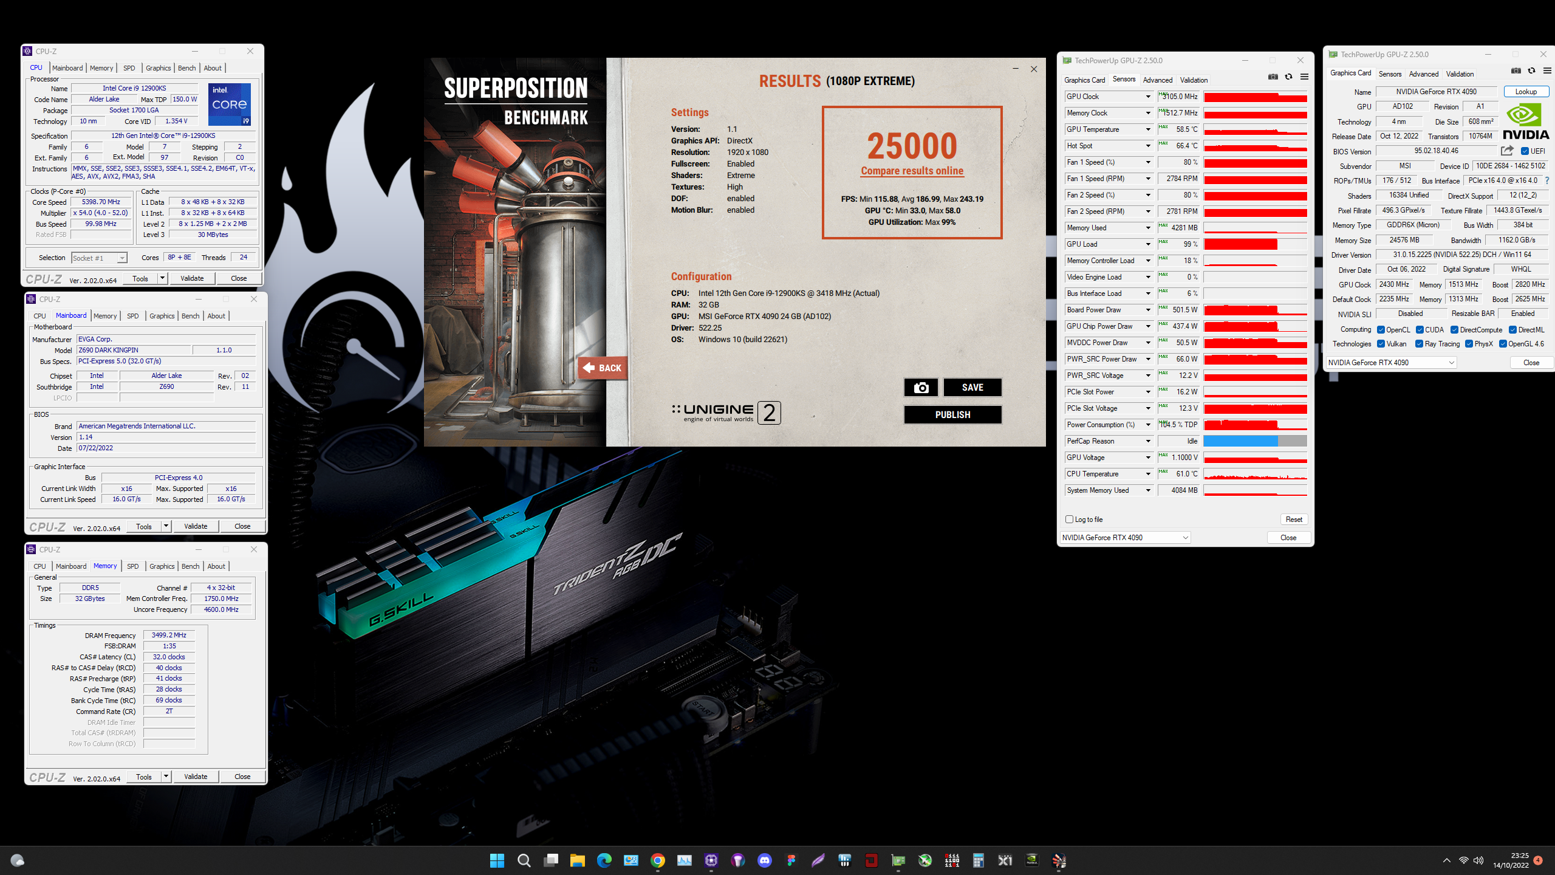Toggle the DirectCompute checkbox

tap(1454, 330)
